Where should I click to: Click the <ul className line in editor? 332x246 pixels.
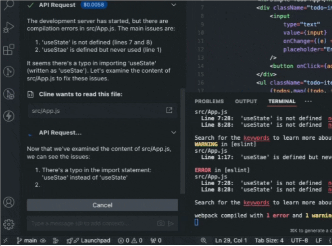[294, 83]
